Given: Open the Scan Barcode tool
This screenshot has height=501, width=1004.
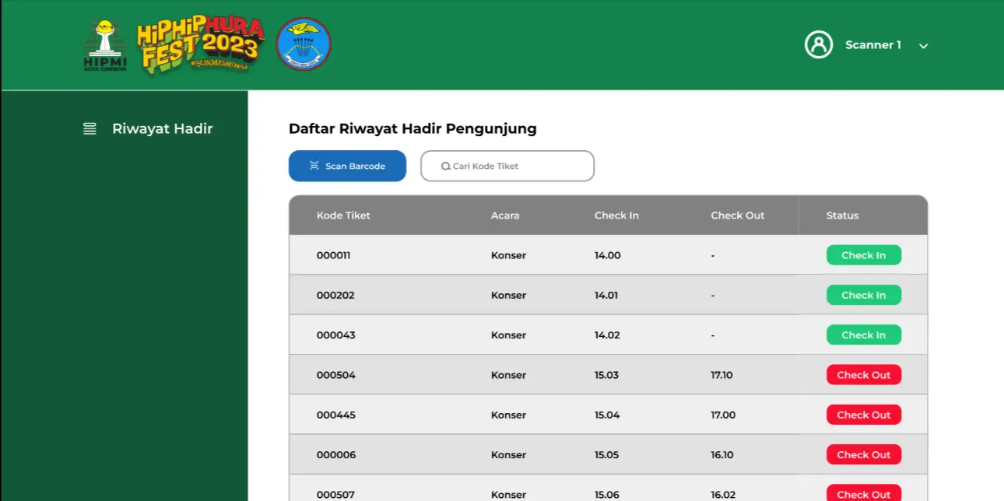Looking at the screenshot, I should pyautogui.click(x=347, y=166).
